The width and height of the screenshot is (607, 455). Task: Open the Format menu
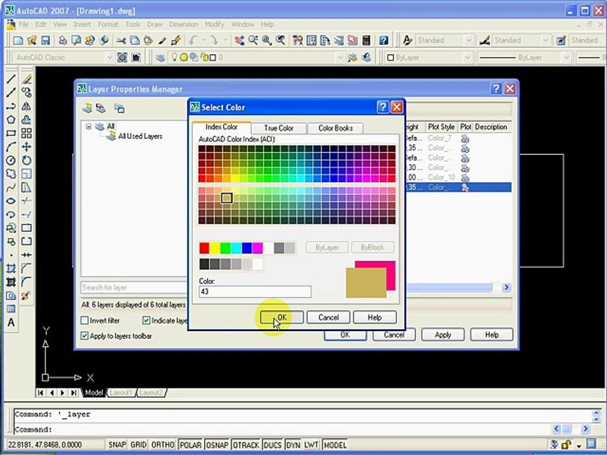107,25
